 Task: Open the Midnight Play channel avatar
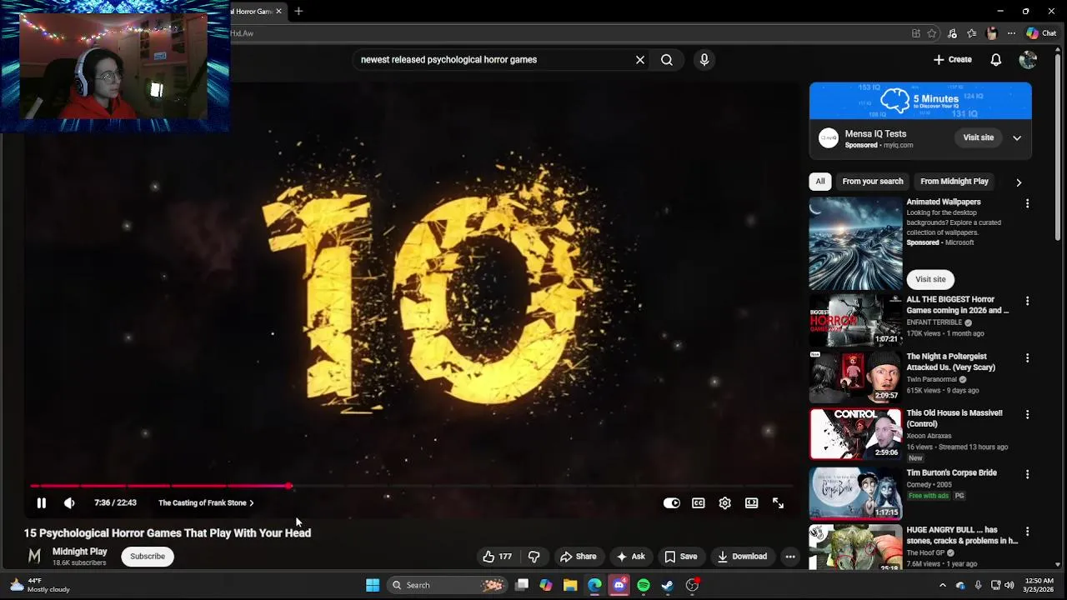[34, 557]
